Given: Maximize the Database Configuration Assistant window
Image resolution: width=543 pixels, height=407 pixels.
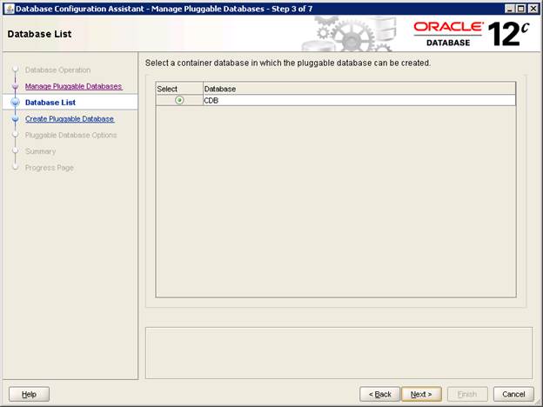Looking at the screenshot, I should [x=520, y=8].
